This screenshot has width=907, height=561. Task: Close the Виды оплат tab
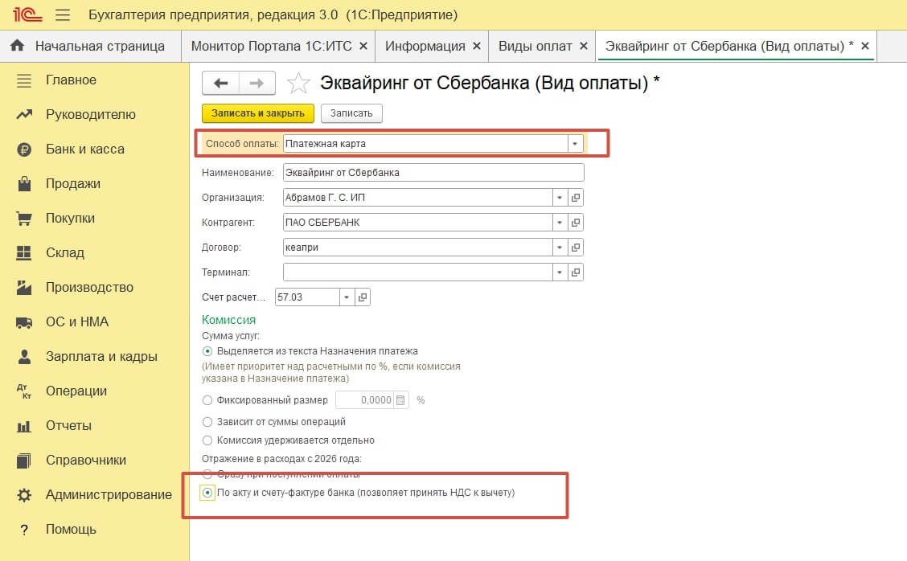[584, 47]
